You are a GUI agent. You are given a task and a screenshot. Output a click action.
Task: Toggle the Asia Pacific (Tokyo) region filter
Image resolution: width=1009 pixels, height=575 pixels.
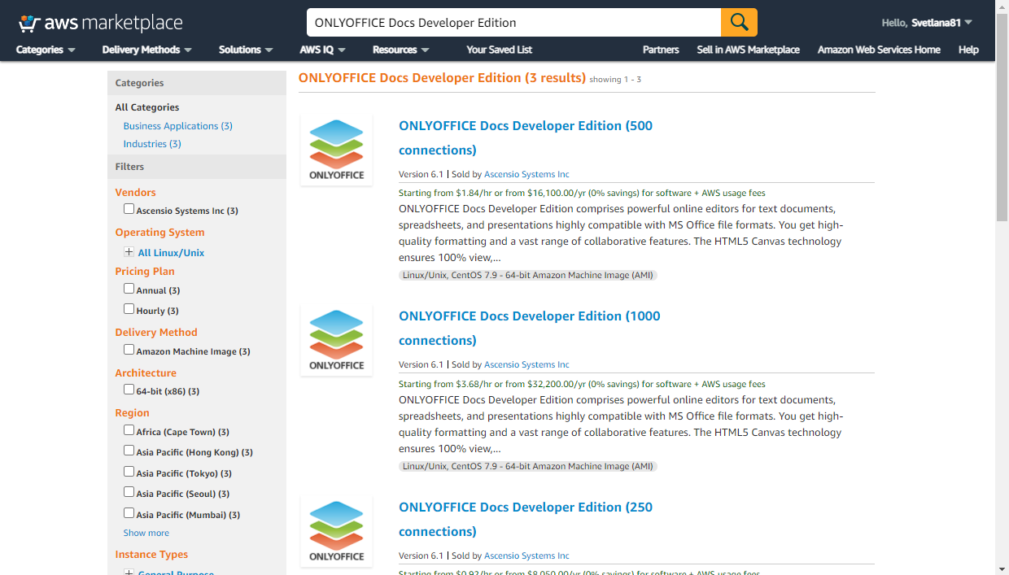pyautogui.click(x=129, y=472)
